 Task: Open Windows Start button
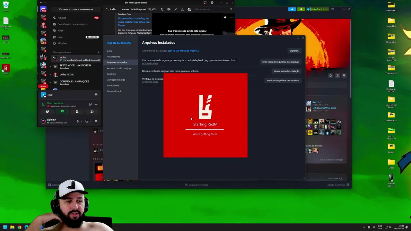coord(5,227)
